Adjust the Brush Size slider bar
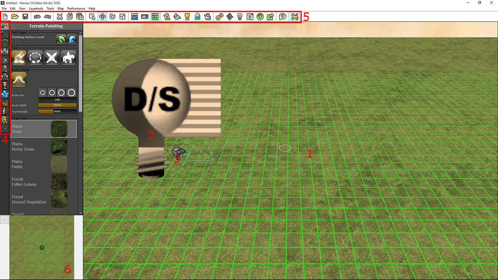498x280 pixels. tap(57, 100)
